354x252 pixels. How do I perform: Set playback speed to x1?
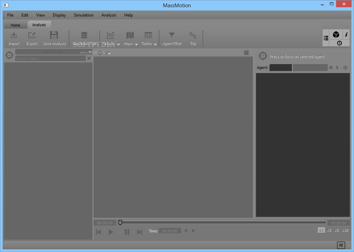point(321,230)
